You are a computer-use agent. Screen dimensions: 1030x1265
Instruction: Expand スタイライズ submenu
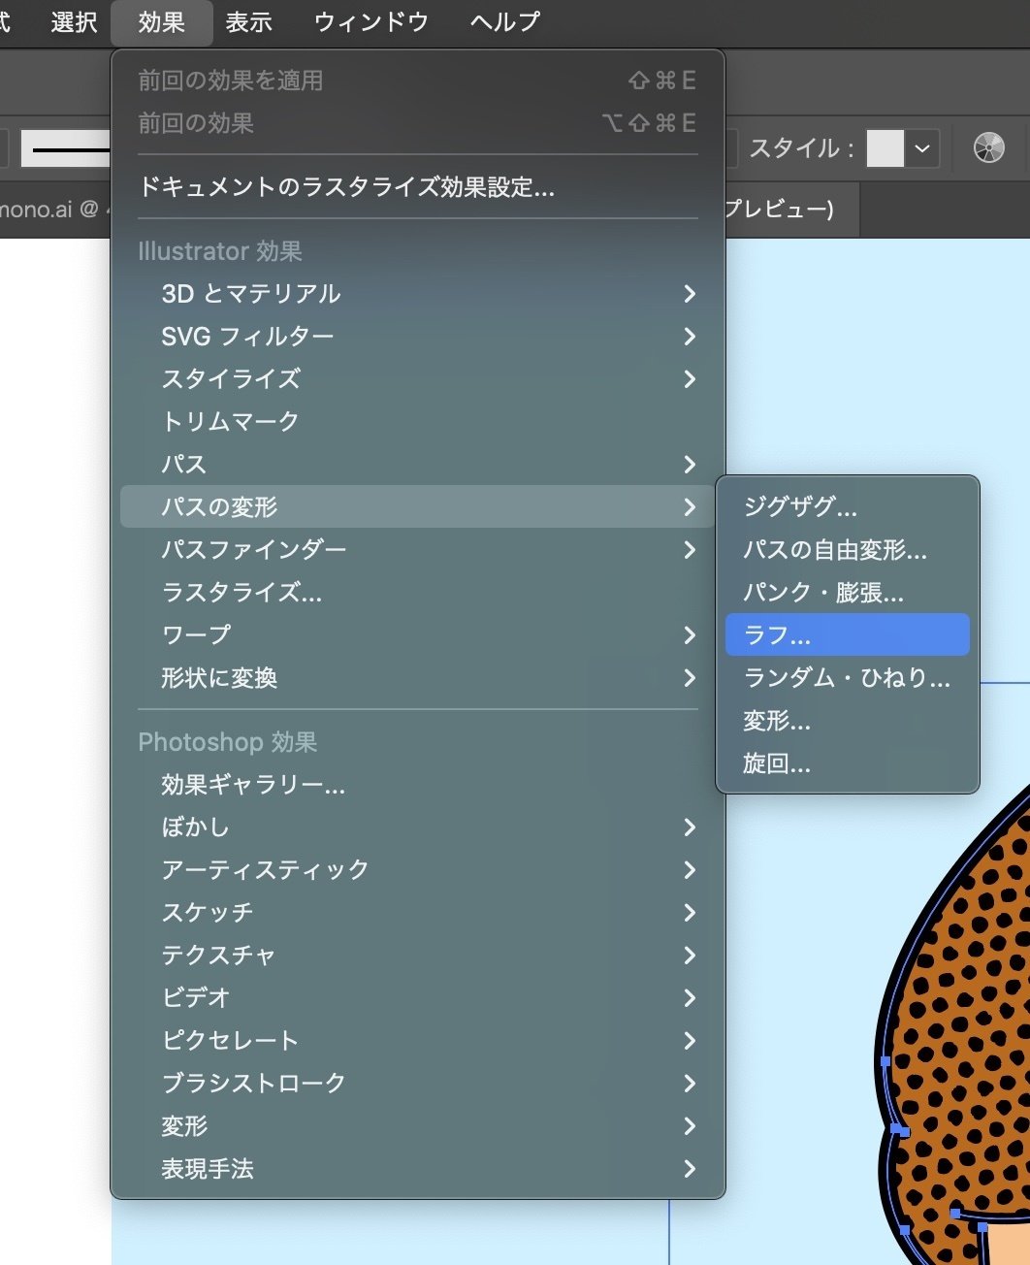point(418,378)
